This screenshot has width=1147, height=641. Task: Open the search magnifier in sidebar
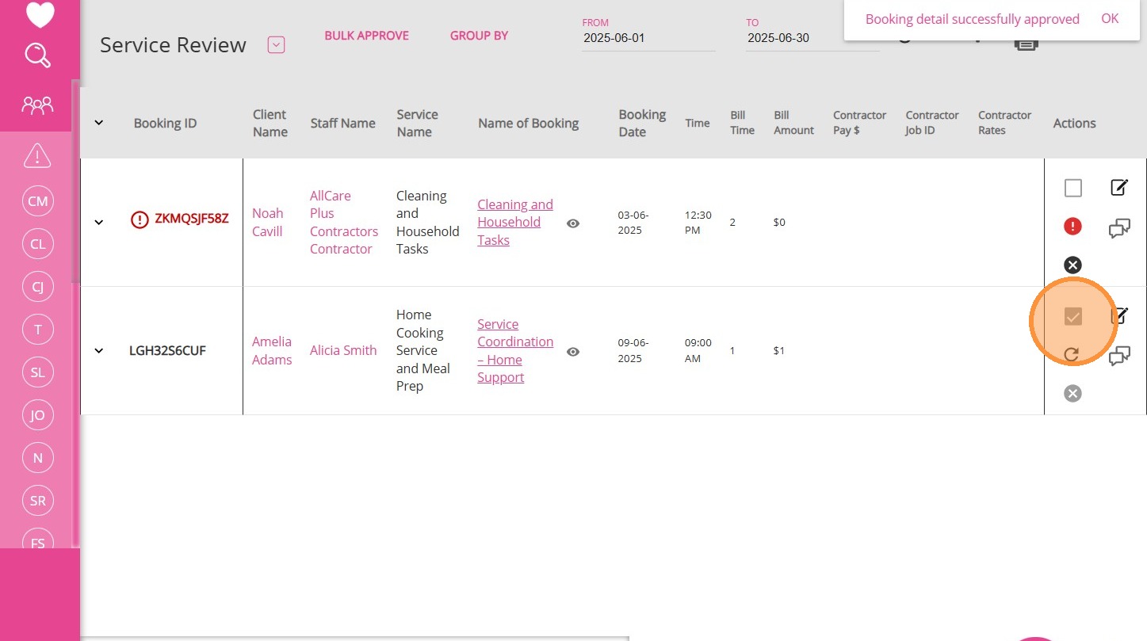[x=37, y=55]
